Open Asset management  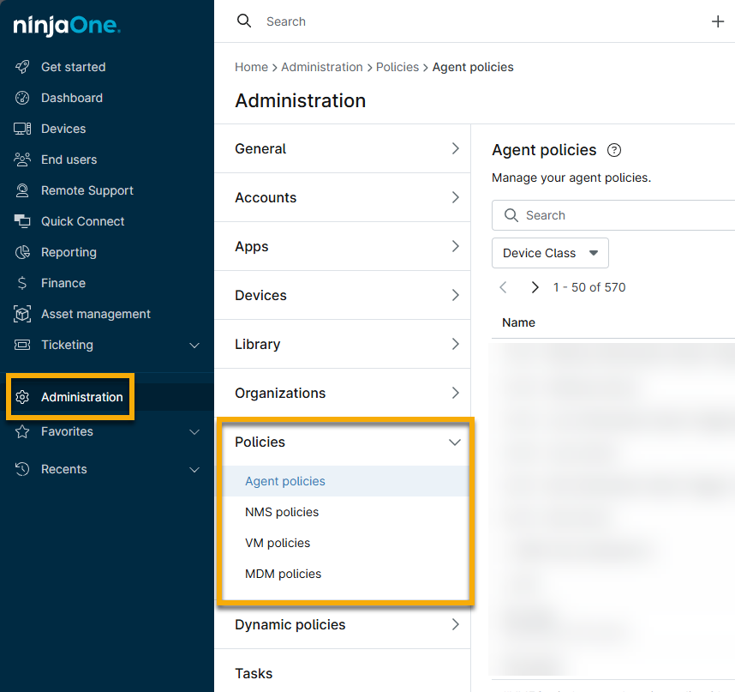[97, 314]
